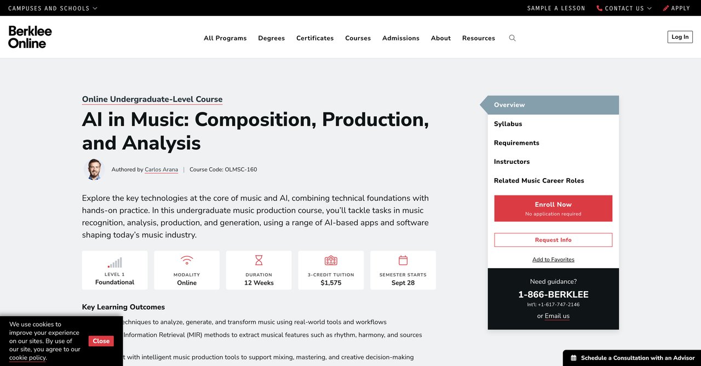The height and width of the screenshot is (366, 701).
Task: Click the Log In button
Action: [x=680, y=37]
